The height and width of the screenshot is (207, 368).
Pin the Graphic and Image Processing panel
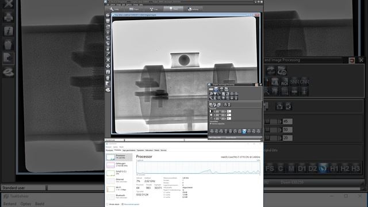tap(257, 85)
